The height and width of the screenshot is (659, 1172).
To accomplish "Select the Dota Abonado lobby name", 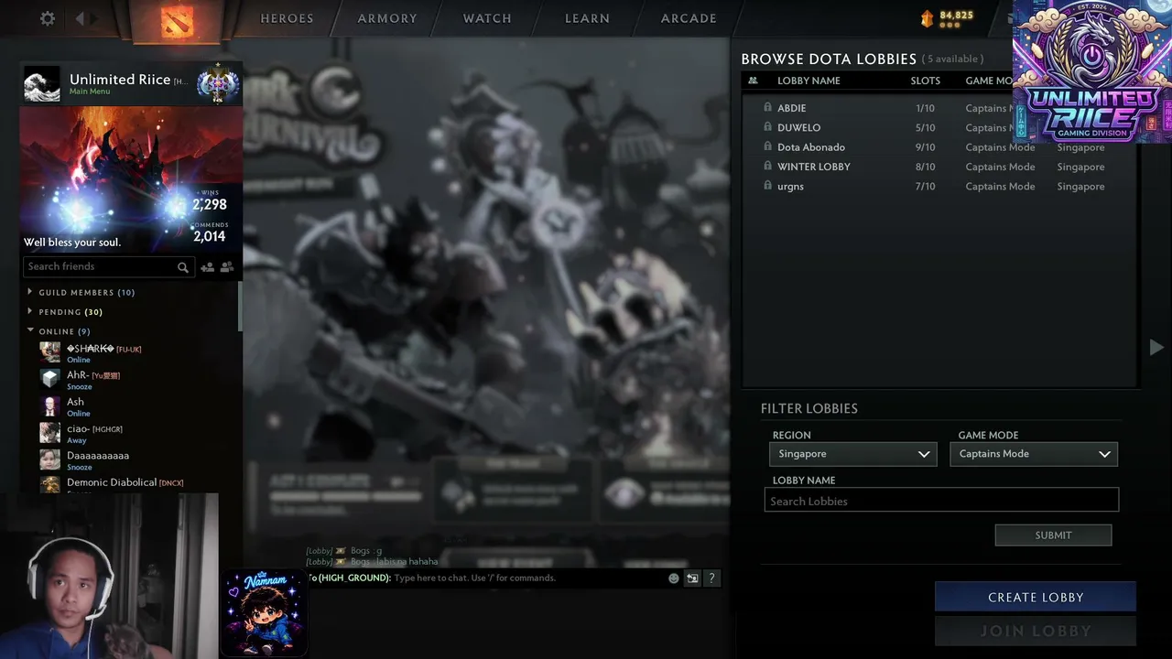I will click(x=811, y=147).
